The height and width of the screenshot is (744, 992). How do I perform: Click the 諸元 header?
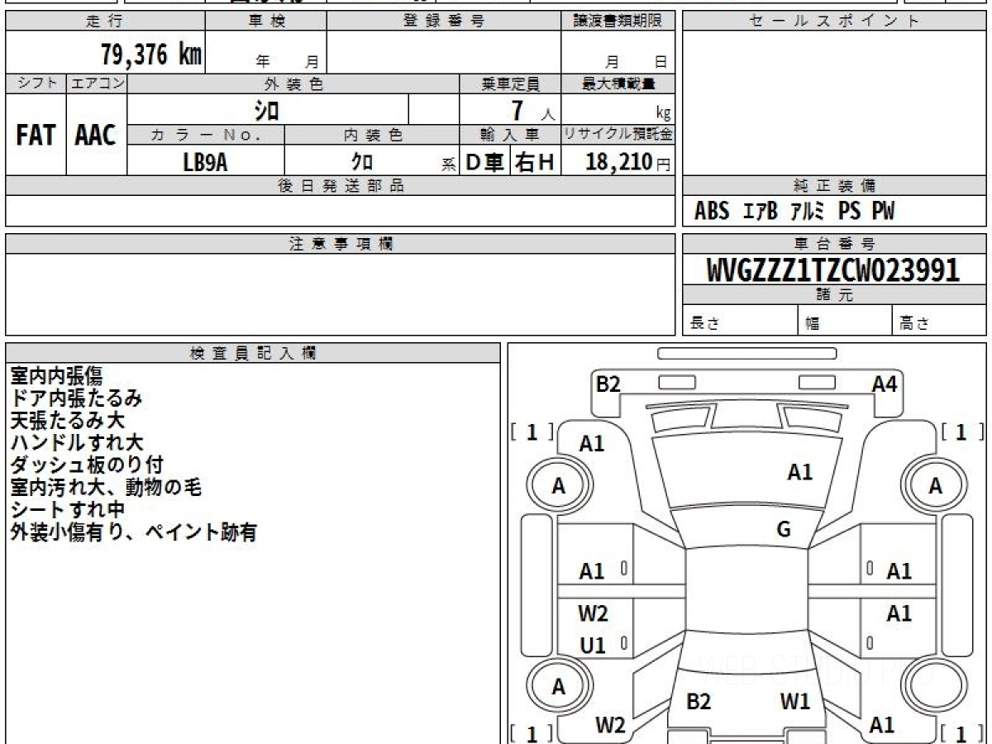[x=835, y=295]
